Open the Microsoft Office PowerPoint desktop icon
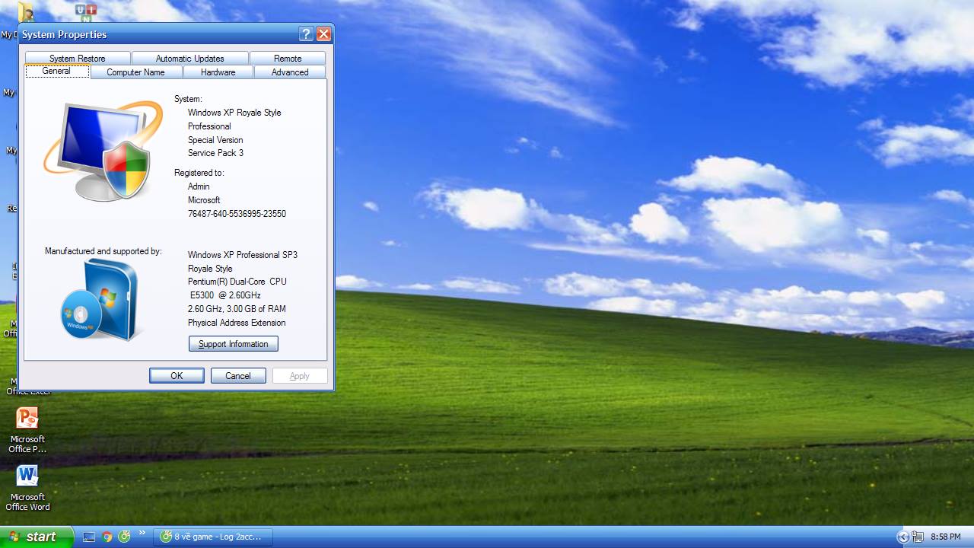974x548 pixels. (x=27, y=430)
